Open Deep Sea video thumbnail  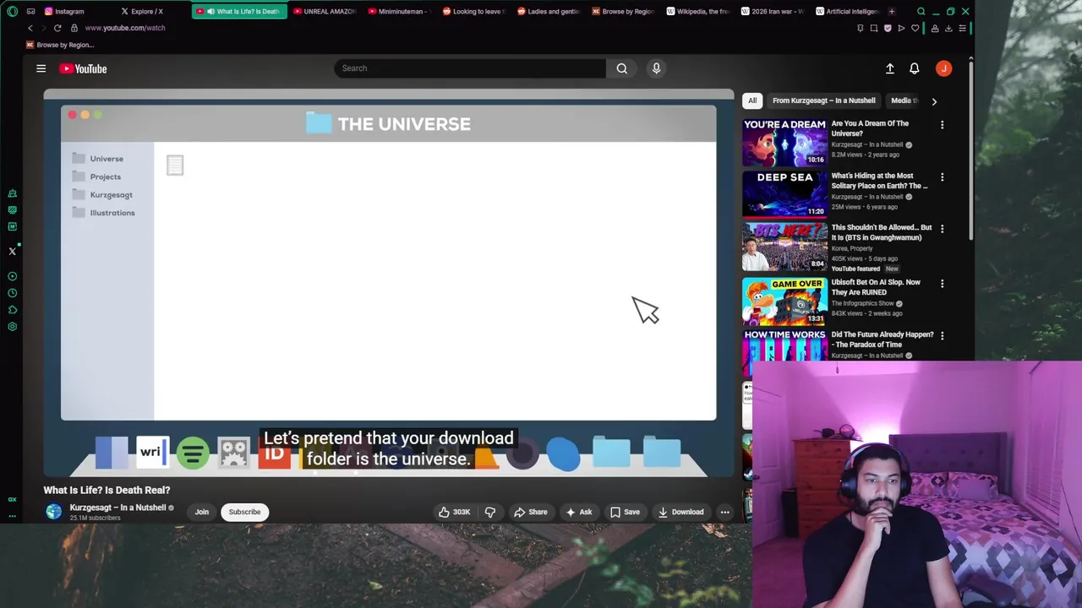(784, 194)
